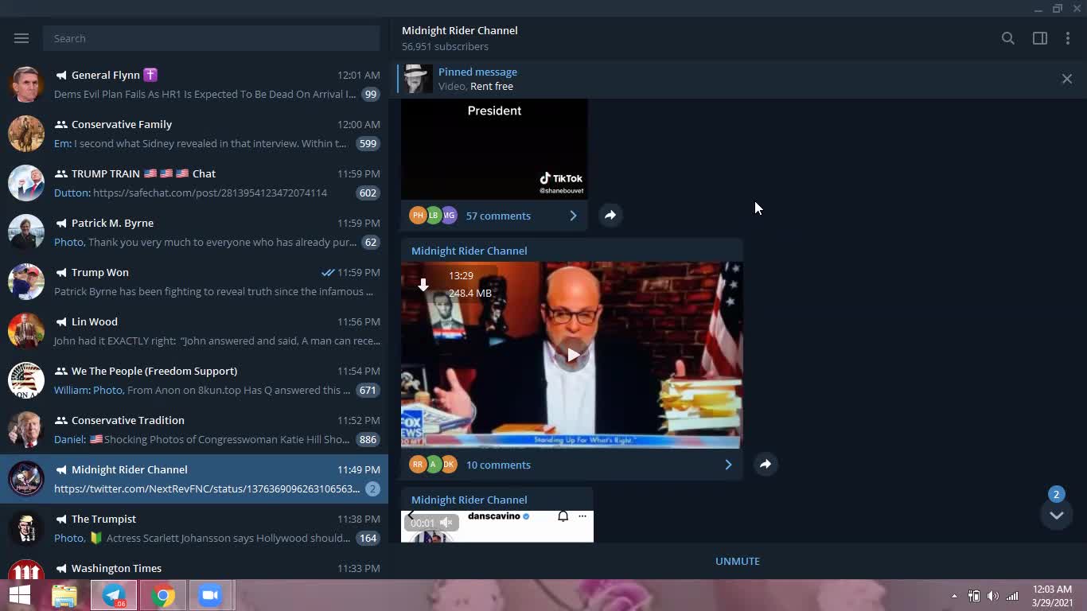Viewport: 1087px width, 611px height.
Task: Expand 57 comments with the chevron
Action: pyautogui.click(x=573, y=216)
